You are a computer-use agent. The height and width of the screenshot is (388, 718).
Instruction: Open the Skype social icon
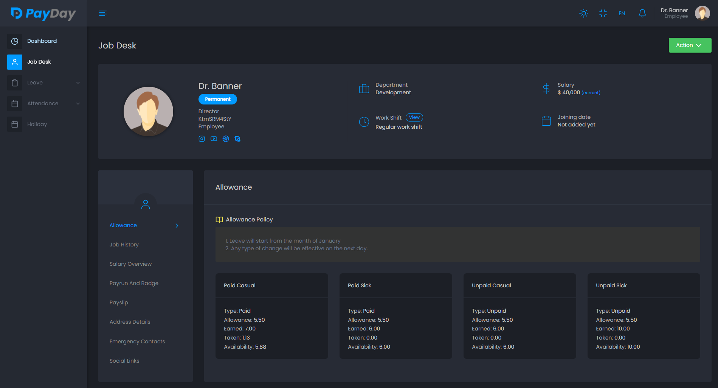pyautogui.click(x=237, y=139)
